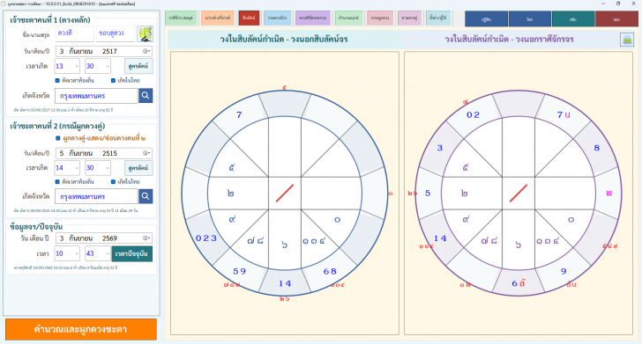Click สูตรลัคน์ button for person 1

pyautogui.click(x=138, y=66)
